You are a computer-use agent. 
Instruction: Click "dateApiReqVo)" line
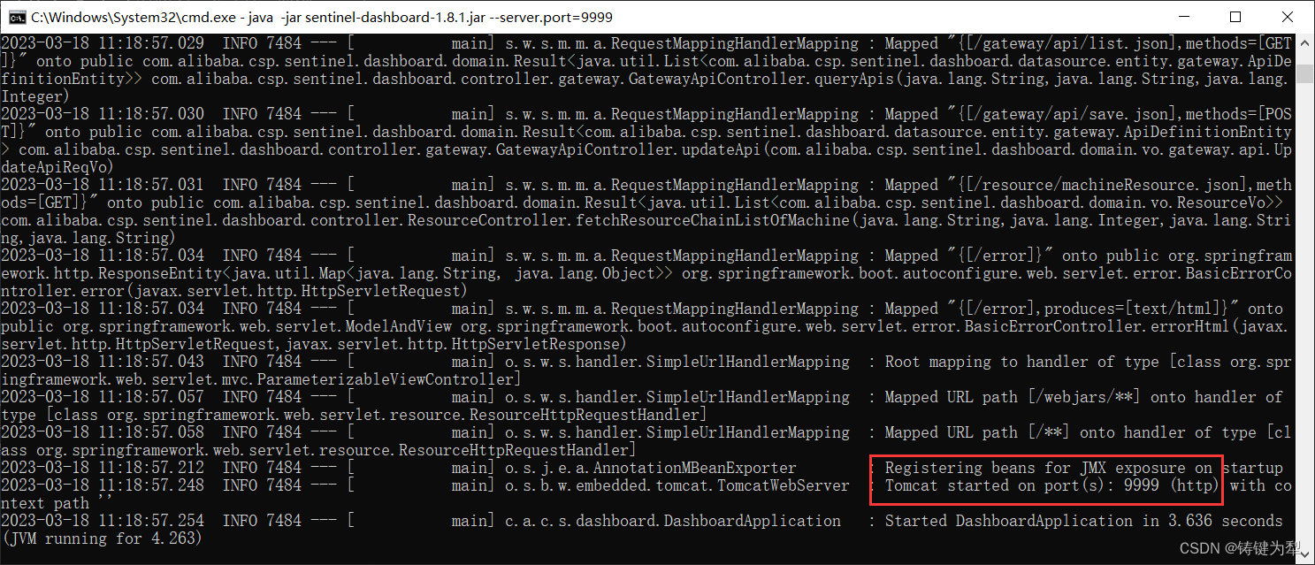coord(58,167)
